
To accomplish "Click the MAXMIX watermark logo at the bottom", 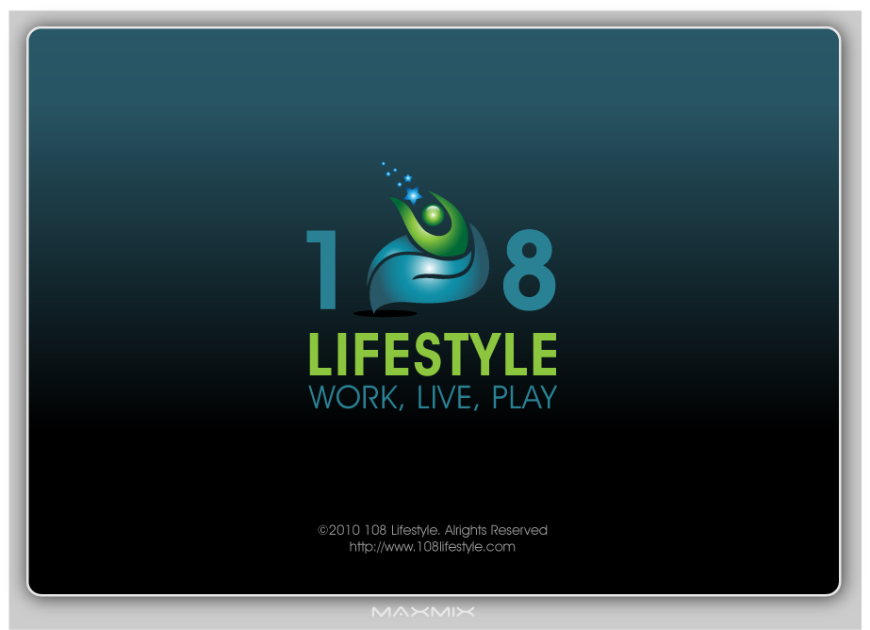I will click(423, 612).
